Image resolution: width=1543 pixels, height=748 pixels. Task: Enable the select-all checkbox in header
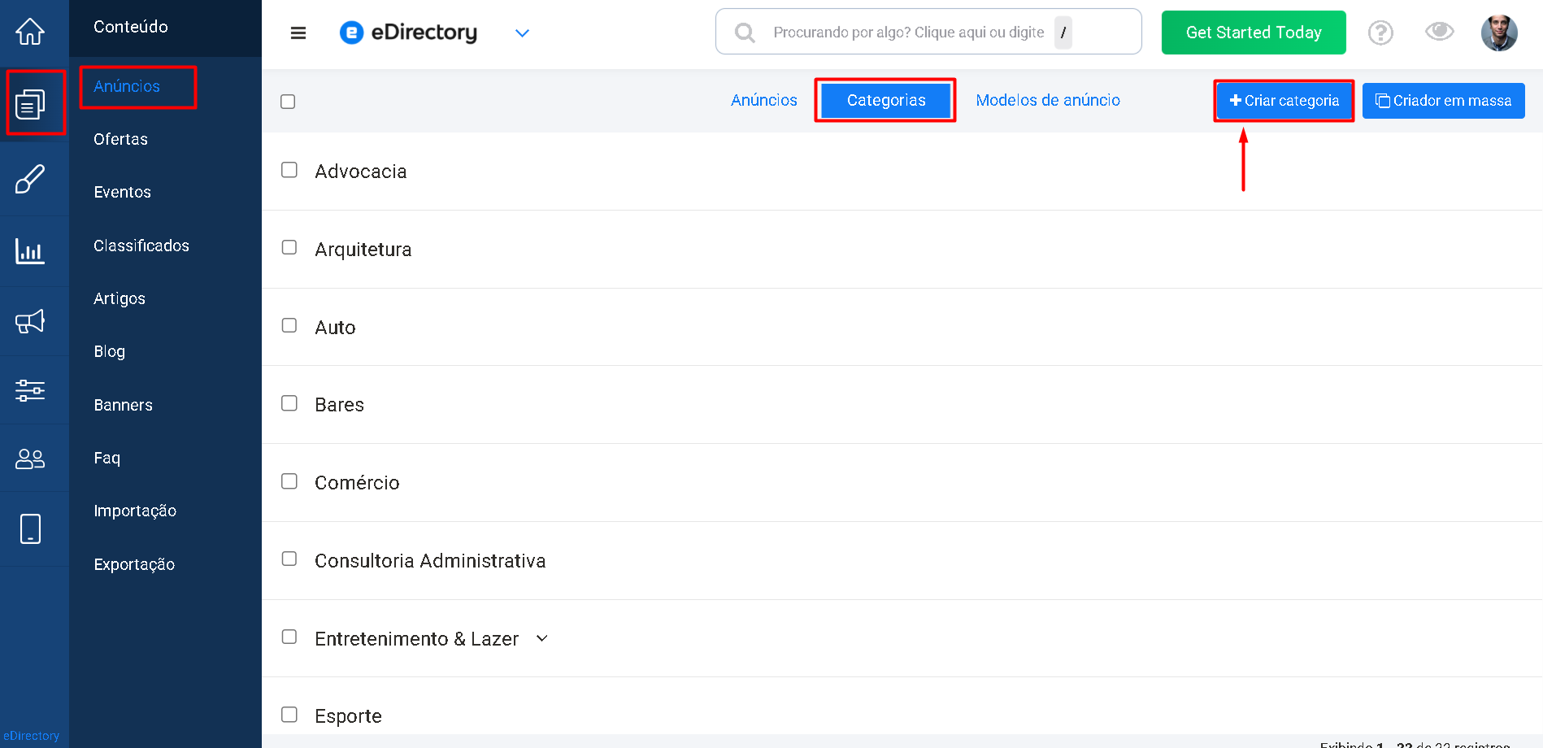[288, 102]
